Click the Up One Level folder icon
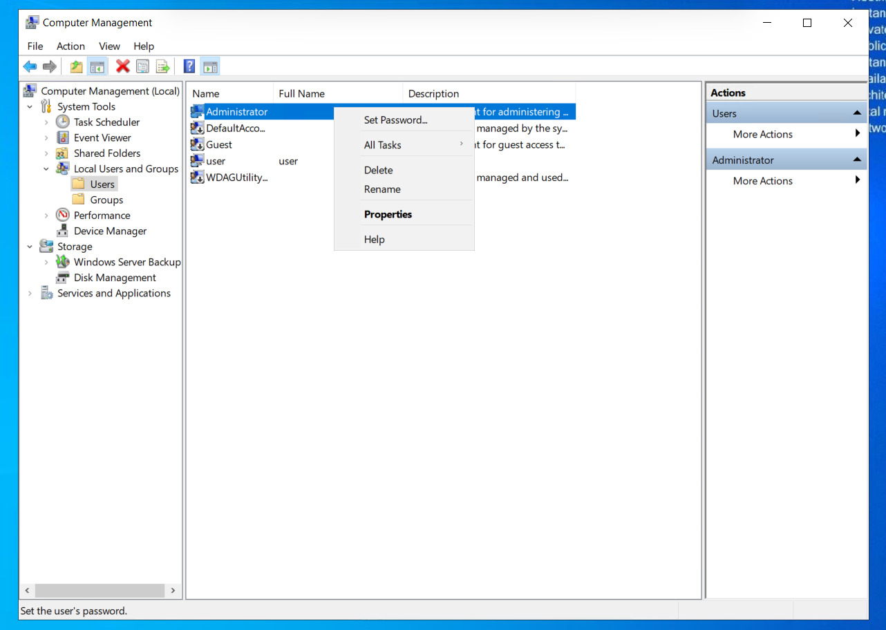This screenshot has width=886, height=630. pos(76,66)
